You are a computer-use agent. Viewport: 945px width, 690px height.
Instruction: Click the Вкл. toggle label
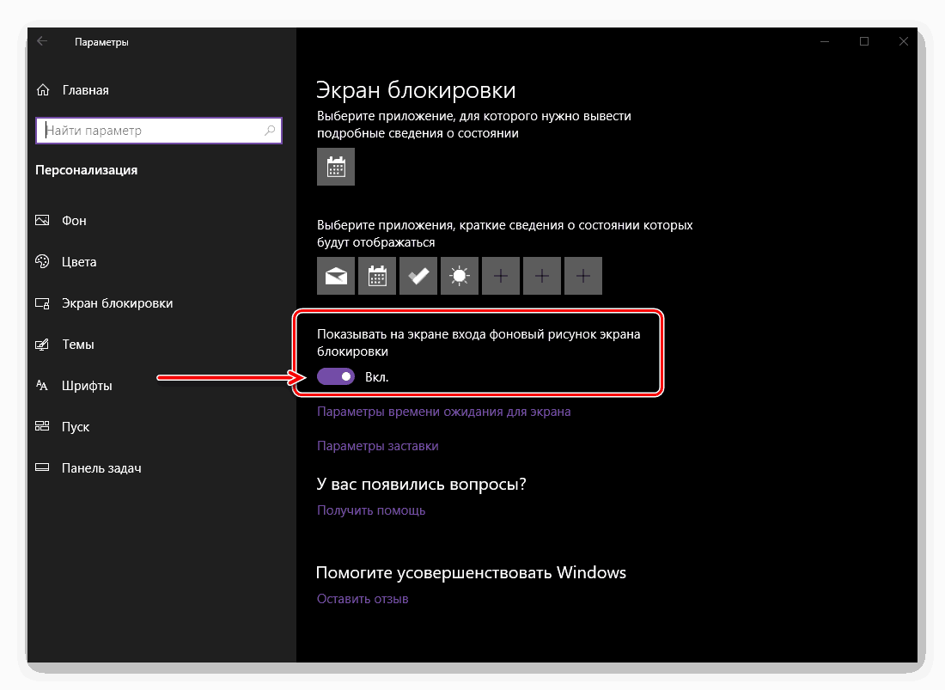(376, 377)
